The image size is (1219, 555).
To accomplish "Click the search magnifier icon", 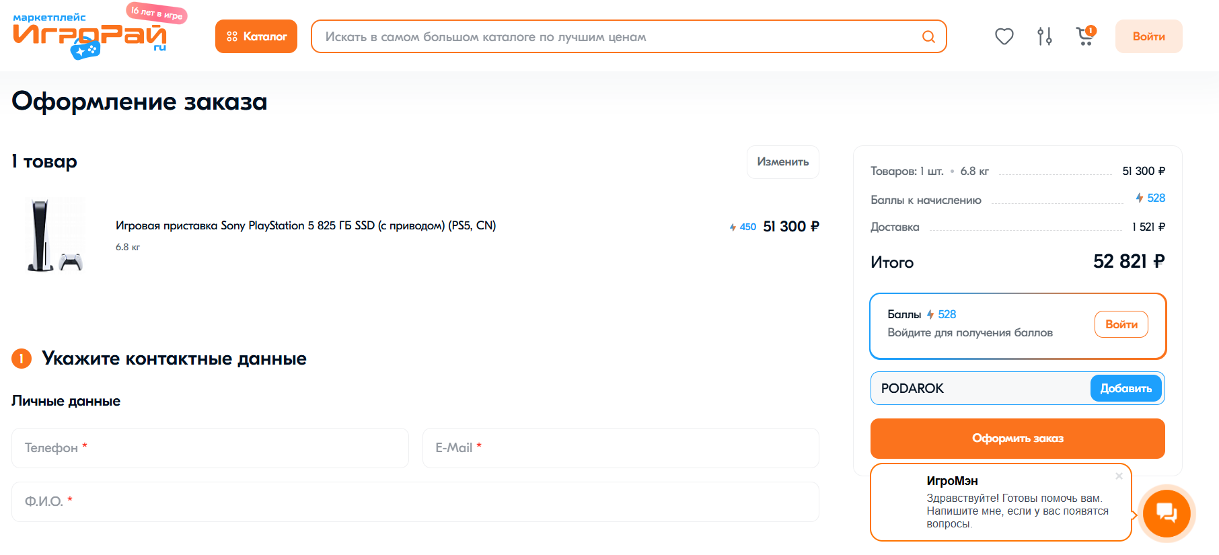I will (x=928, y=37).
